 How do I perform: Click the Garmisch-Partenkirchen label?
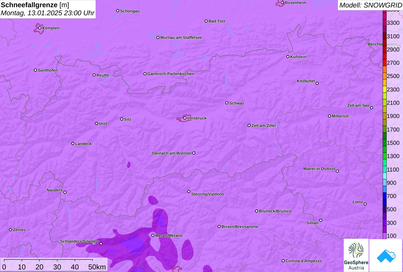[171, 74]
